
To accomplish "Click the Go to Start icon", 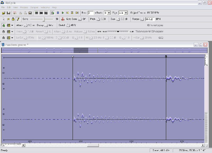I will point(67,13).
